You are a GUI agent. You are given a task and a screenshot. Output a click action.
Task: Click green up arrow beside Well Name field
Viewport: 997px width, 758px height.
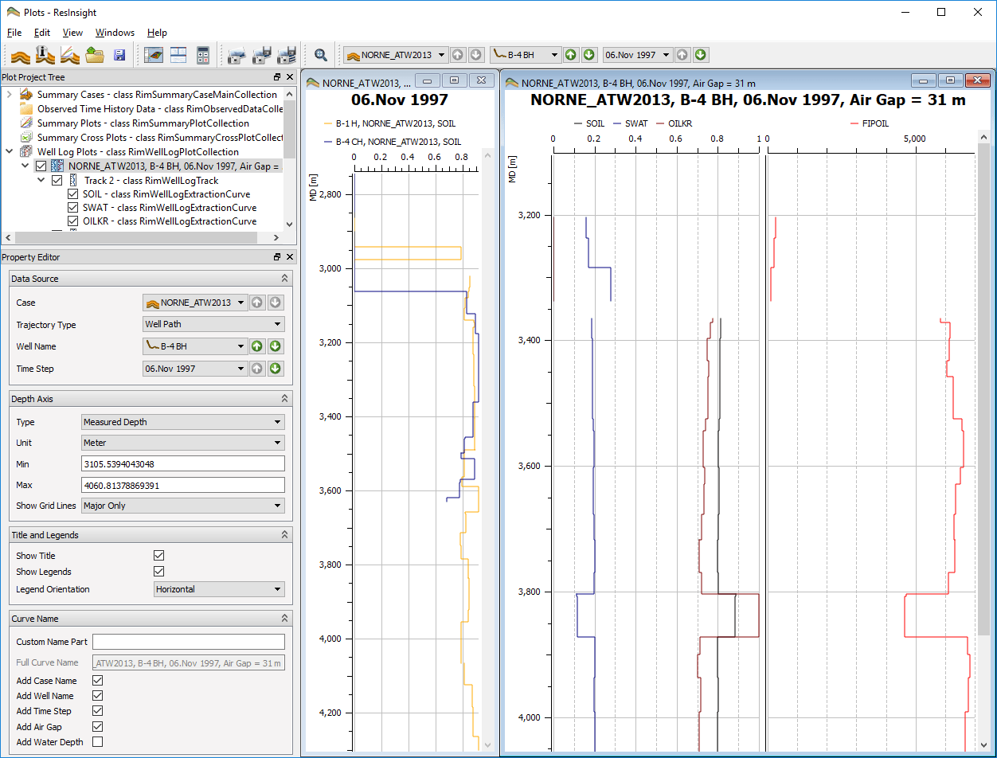click(x=257, y=346)
